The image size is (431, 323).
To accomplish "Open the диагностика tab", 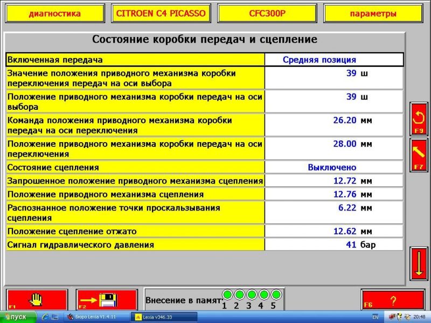I will point(54,13).
